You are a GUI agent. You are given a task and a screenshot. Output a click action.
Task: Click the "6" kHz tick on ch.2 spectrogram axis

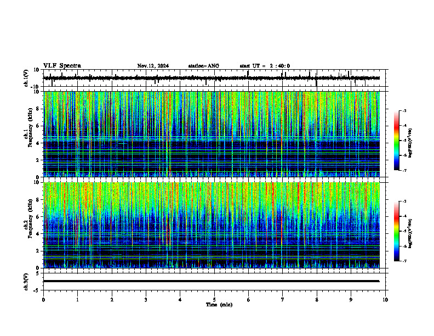tap(38, 217)
